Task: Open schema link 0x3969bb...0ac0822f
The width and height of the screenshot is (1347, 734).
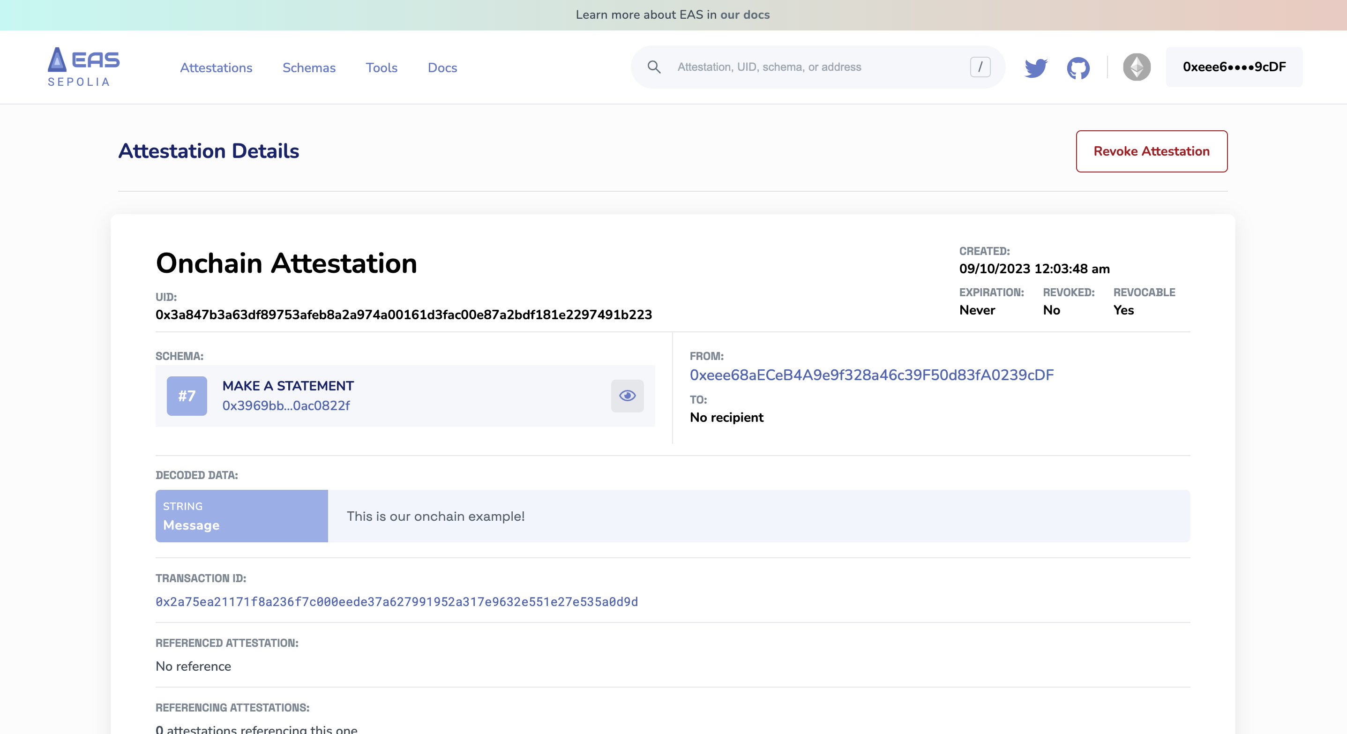Action: pyautogui.click(x=286, y=405)
